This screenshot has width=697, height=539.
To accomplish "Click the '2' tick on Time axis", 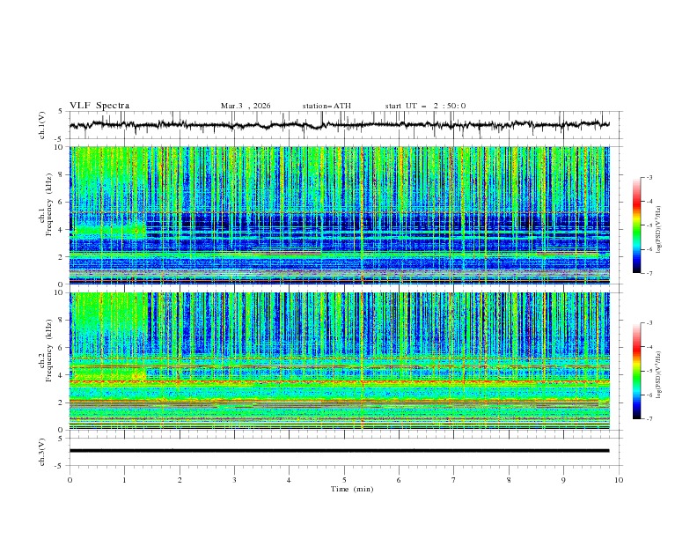I will [x=180, y=480].
